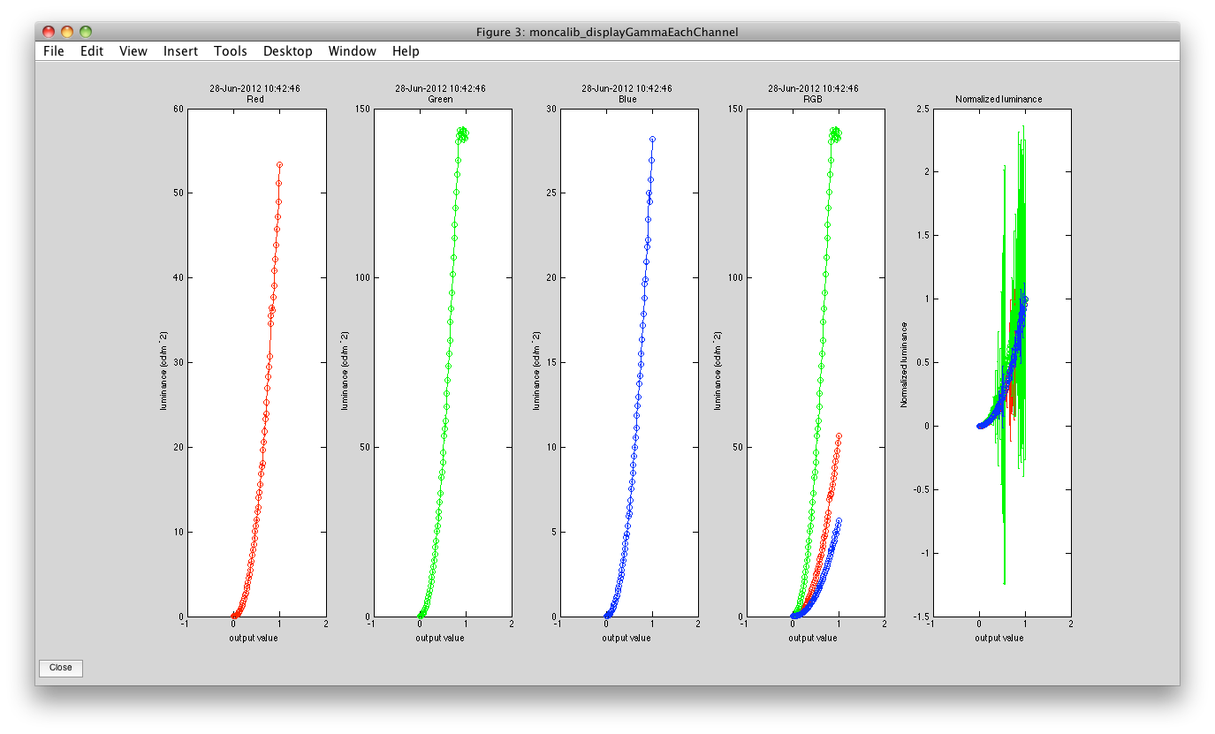Open the Insert menu
Screen dimensions: 1215x734
(x=180, y=51)
